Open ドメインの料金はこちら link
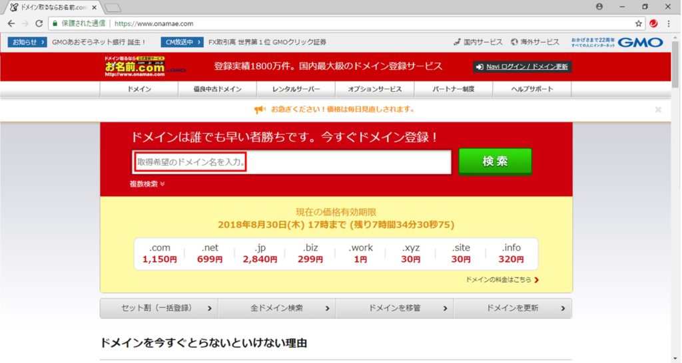Screen dimensions: 682x363 coord(502,280)
